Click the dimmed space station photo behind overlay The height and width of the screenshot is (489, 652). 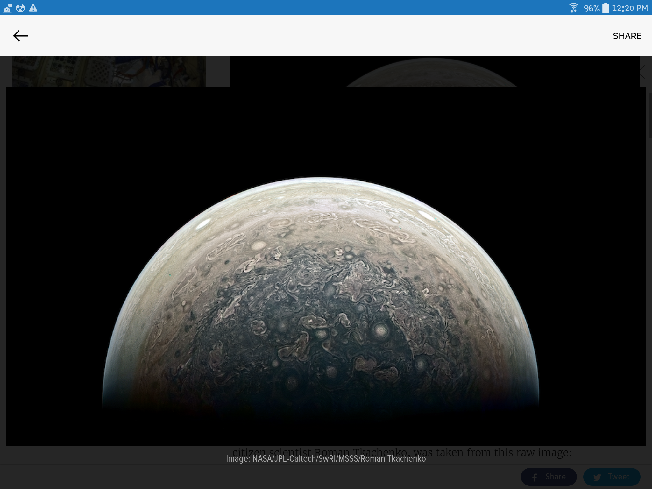pos(109,71)
